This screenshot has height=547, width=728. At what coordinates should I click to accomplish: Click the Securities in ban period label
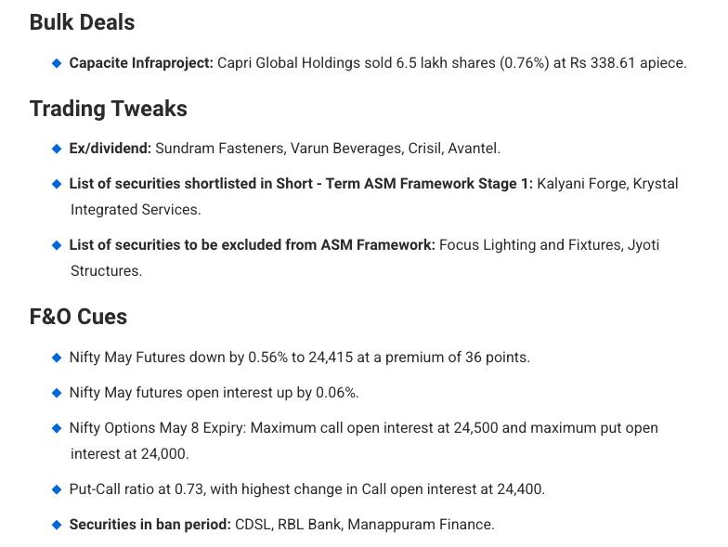point(150,525)
